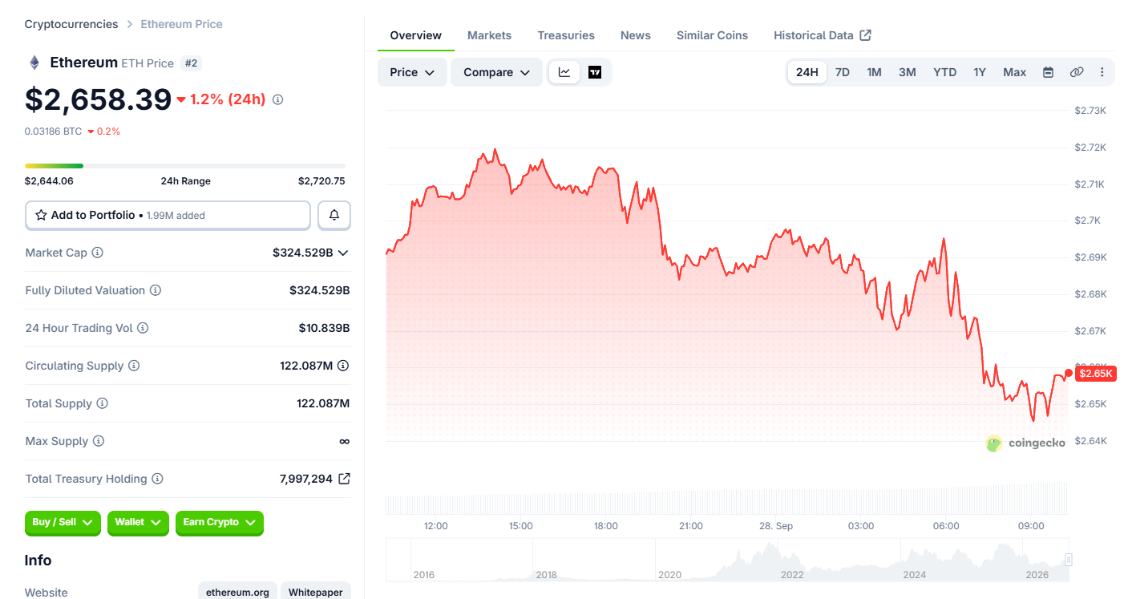The height and width of the screenshot is (599, 1128).
Task: Click the $2.65K current price marker
Action: (x=1095, y=374)
